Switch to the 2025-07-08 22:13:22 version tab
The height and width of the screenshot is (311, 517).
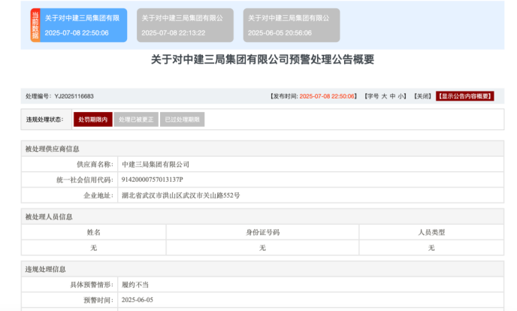(x=185, y=25)
